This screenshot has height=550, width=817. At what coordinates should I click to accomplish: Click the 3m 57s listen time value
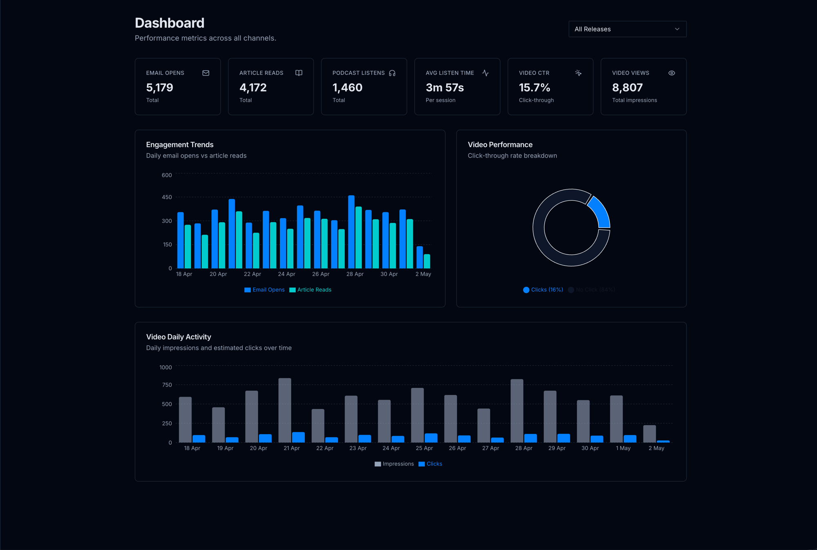click(445, 87)
